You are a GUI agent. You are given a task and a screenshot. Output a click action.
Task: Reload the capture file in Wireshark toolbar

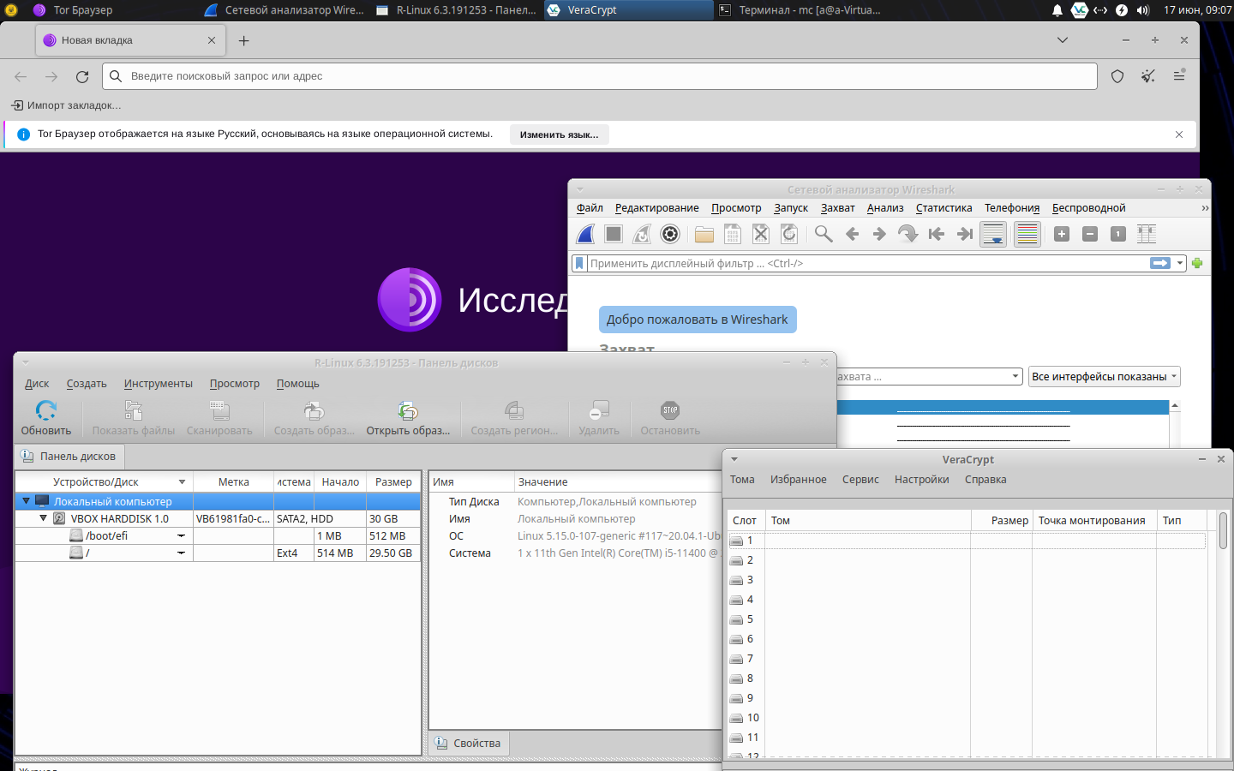789,234
